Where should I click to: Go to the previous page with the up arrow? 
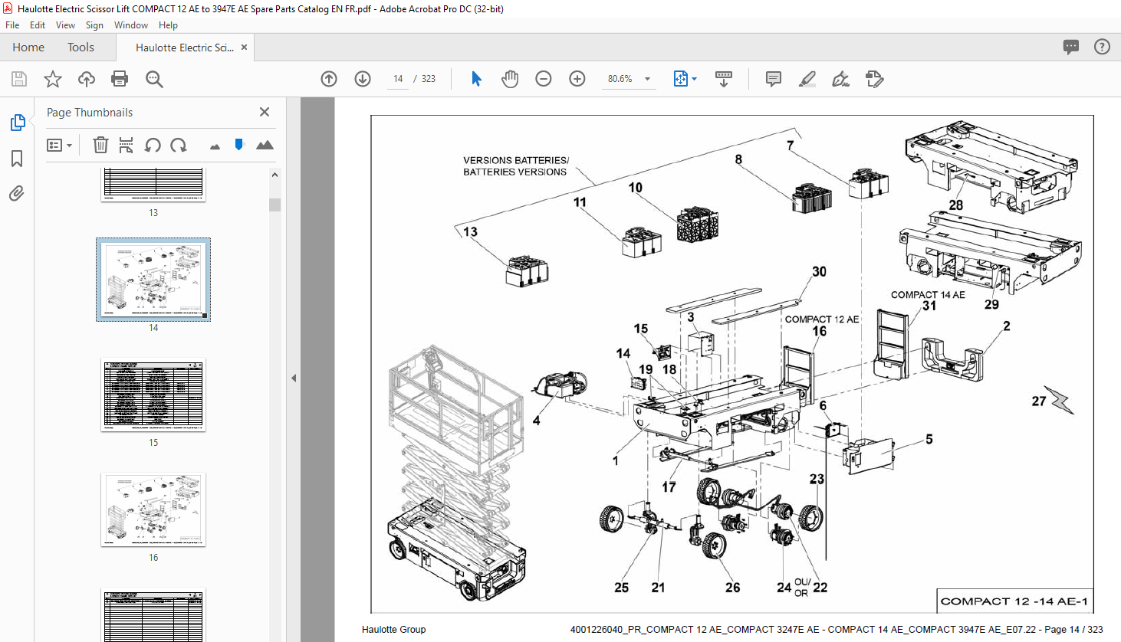[329, 79]
